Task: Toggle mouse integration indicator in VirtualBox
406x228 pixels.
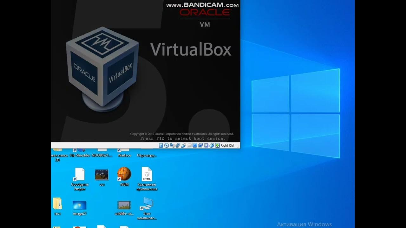Action: tap(212, 145)
